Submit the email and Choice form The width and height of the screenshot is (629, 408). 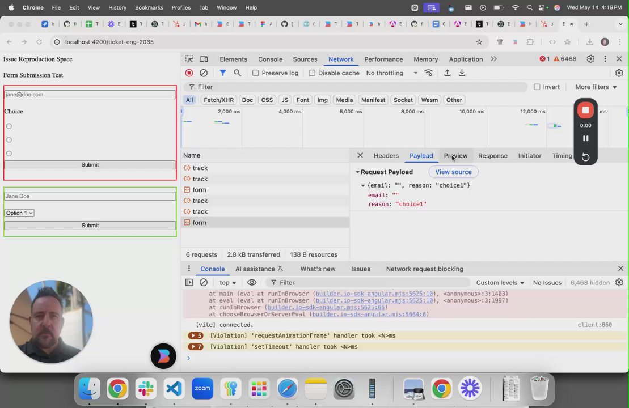tap(90, 165)
